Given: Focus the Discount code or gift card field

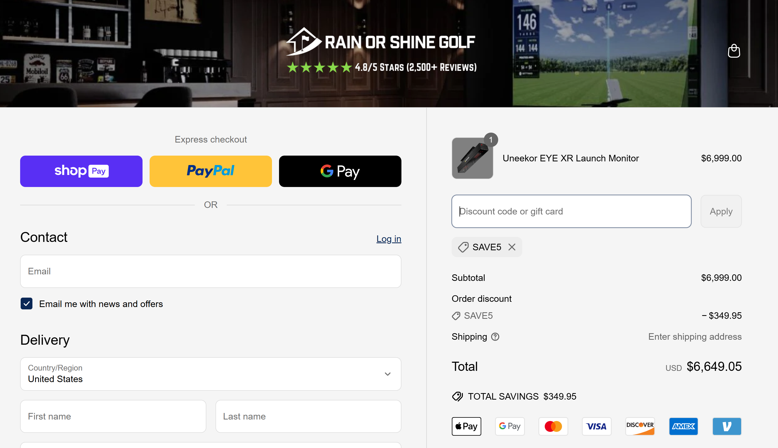Looking at the screenshot, I should (571, 211).
